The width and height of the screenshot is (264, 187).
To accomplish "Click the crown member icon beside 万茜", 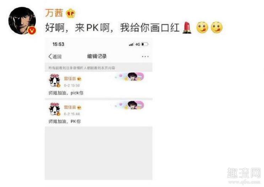I will [x=70, y=13].
